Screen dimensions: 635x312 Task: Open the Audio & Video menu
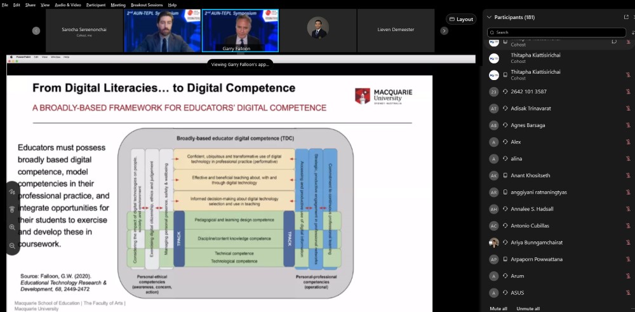coord(68,4)
